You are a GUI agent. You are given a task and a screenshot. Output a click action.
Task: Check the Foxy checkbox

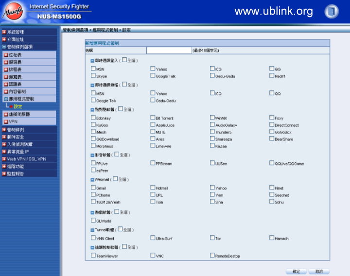tap(272, 118)
